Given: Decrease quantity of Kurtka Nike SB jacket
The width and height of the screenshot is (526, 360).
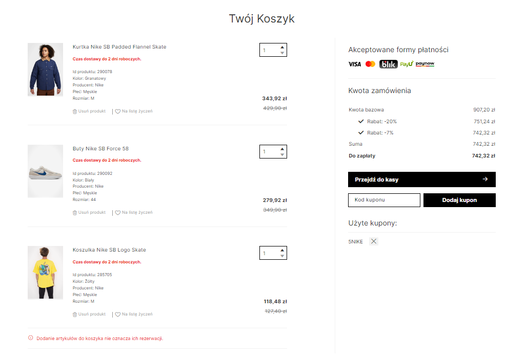Looking at the screenshot, I should [282, 53].
